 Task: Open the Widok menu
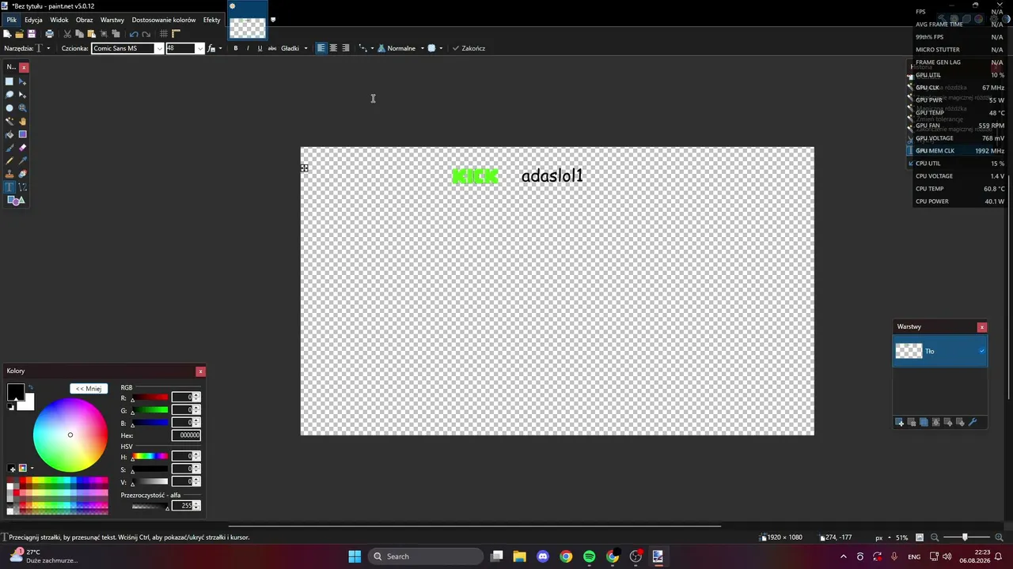click(59, 20)
